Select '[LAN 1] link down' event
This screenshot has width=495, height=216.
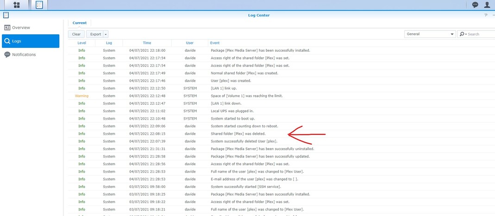[226, 103]
